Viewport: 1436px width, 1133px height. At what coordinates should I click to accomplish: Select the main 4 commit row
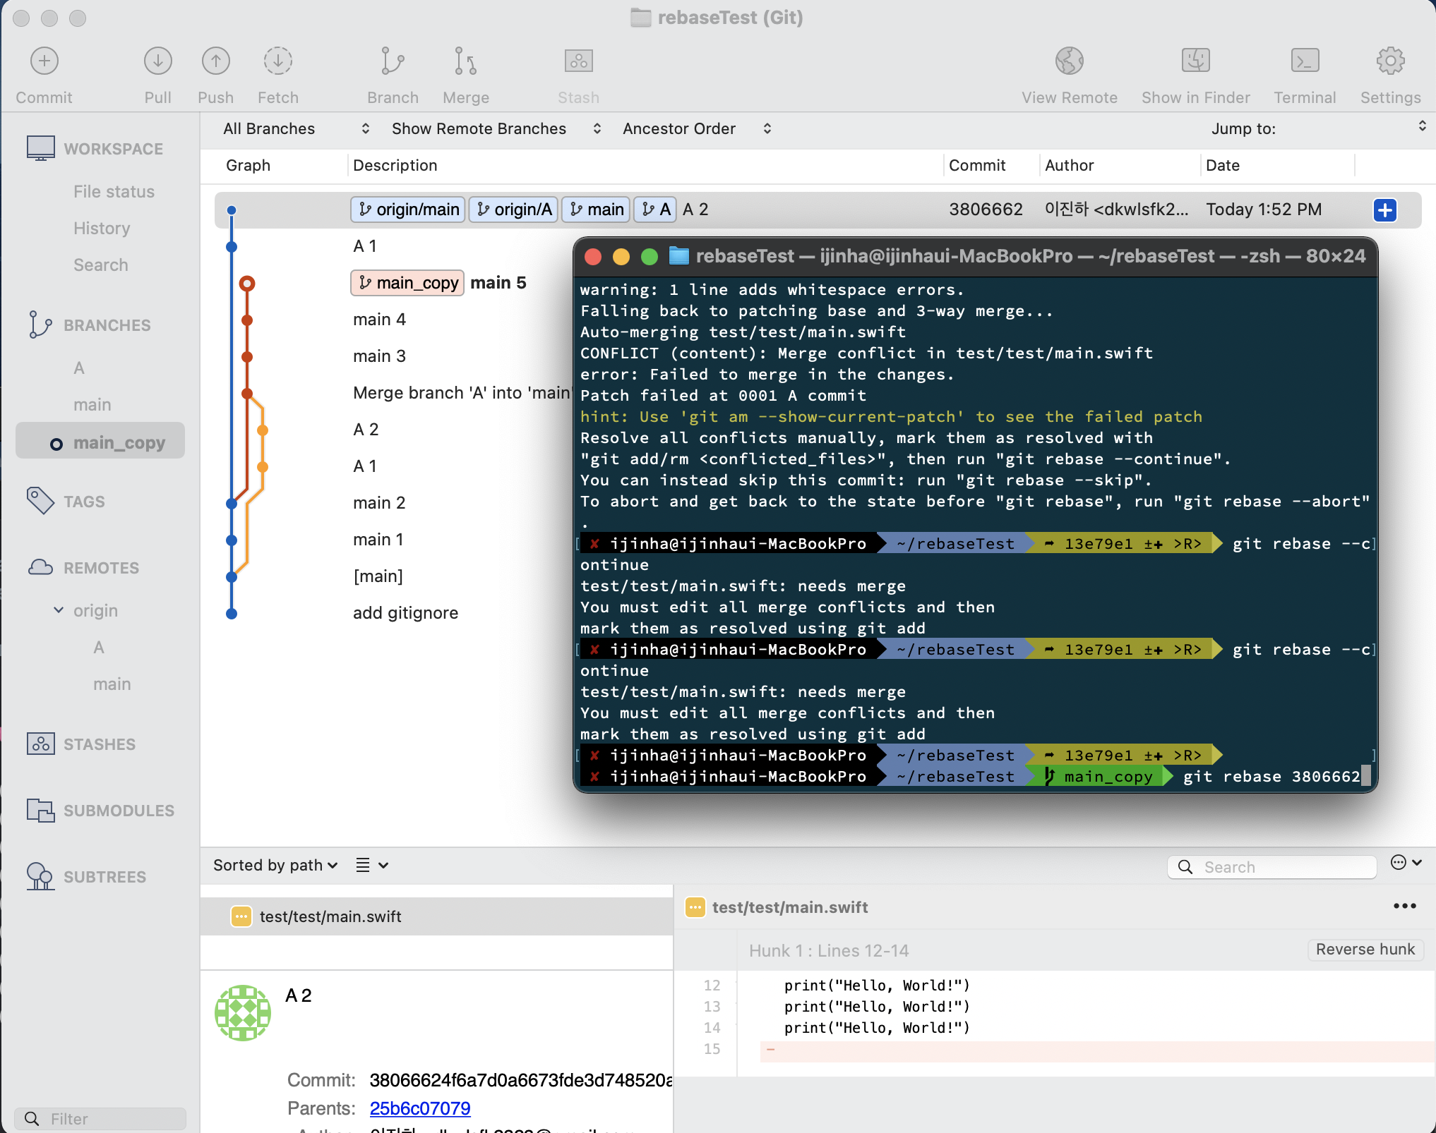click(379, 320)
